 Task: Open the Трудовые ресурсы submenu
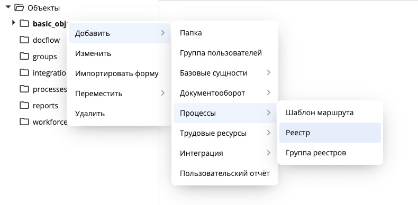click(x=225, y=133)
